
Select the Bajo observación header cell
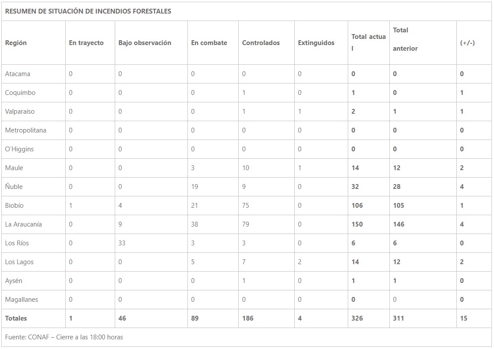(145, 43)
